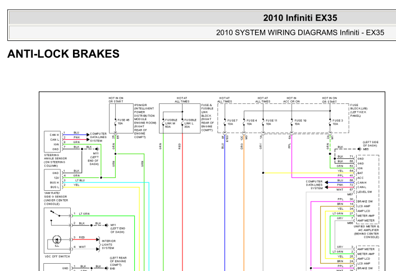Click the "LT BLU" wire color label
Image resolution: width=396 pixels, height=271 pixels.
80,181
